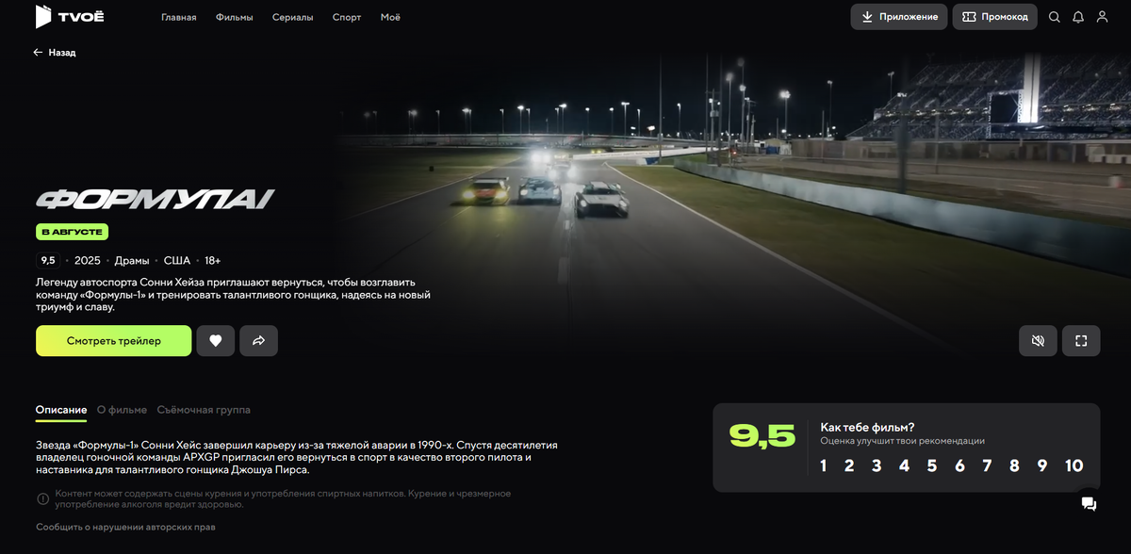Rate the film 5
The image size is (1131, 554).
click(932, 465)
